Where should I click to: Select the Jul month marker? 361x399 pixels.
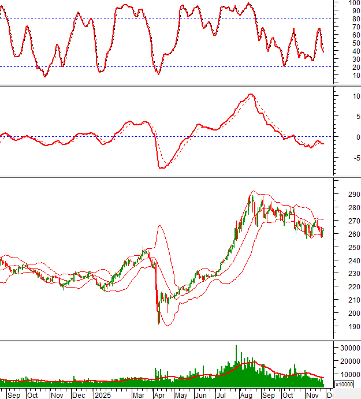point(221,395)
